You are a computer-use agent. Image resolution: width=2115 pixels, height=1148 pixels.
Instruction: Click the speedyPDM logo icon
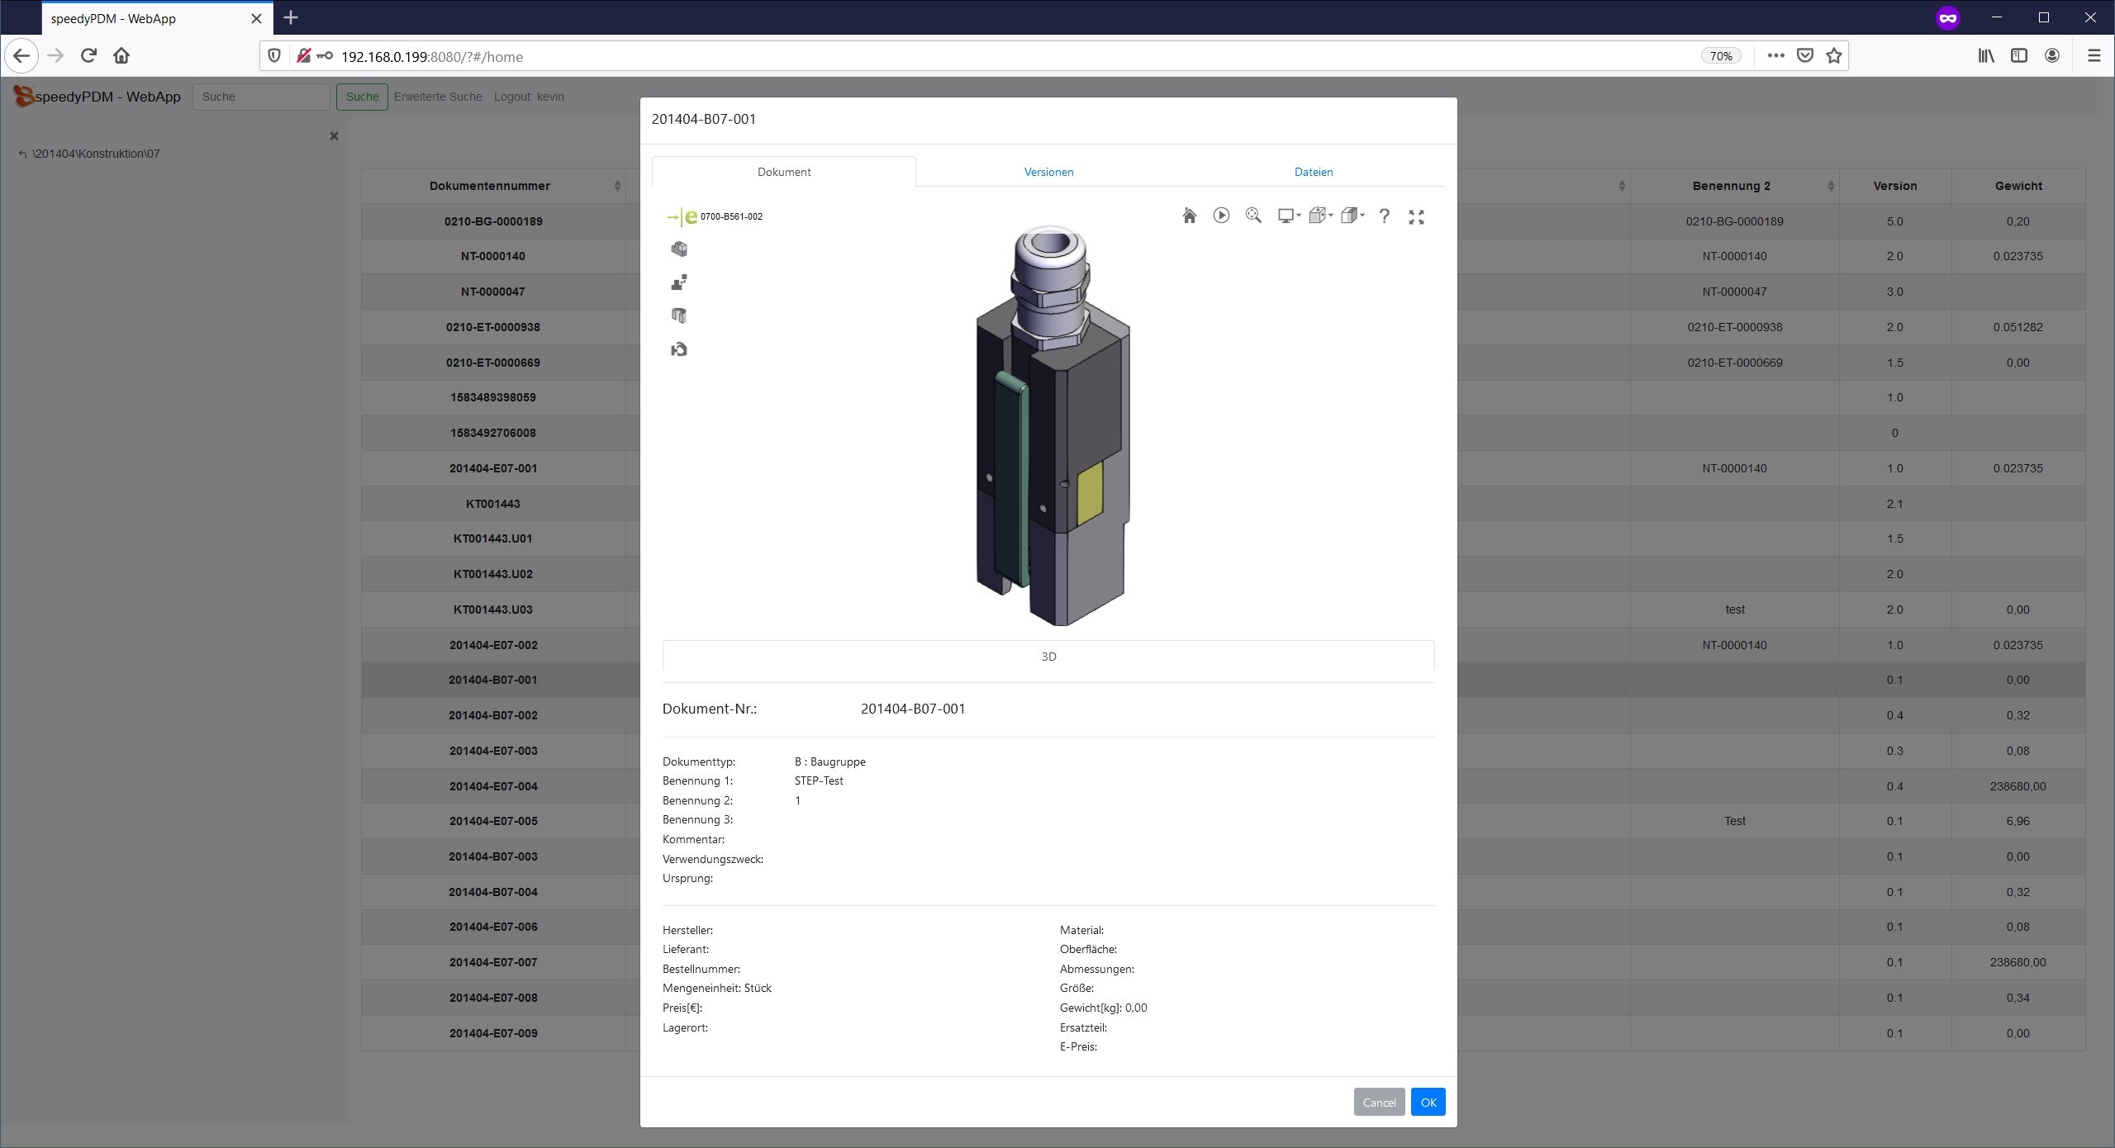(23, 97)
